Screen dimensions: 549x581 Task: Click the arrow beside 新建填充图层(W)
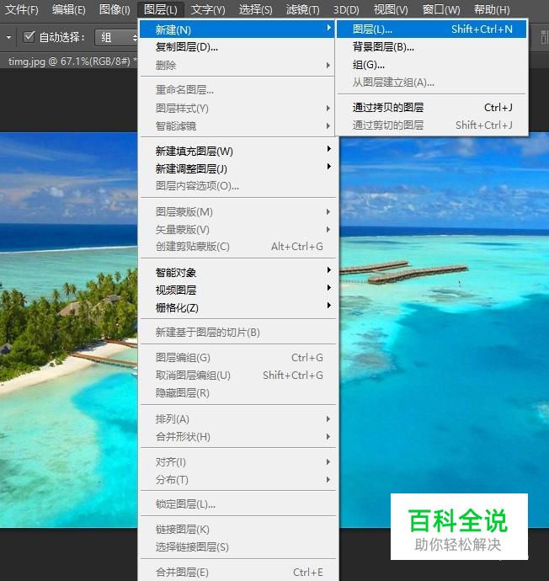[x=328, y=149]
